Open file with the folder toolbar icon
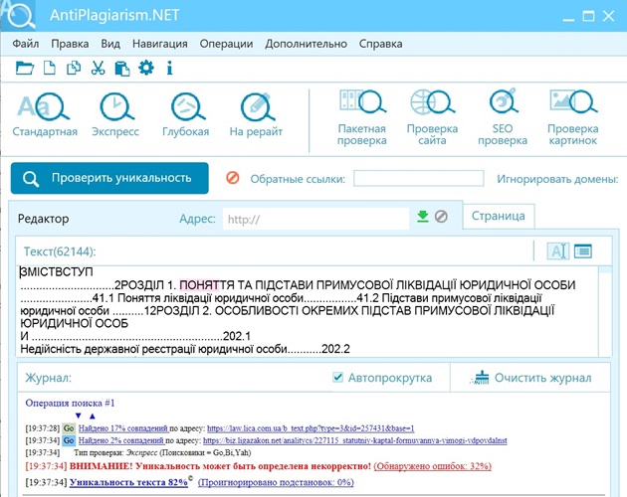This screenshot has width=627, height=497. (x=25, y=69)
